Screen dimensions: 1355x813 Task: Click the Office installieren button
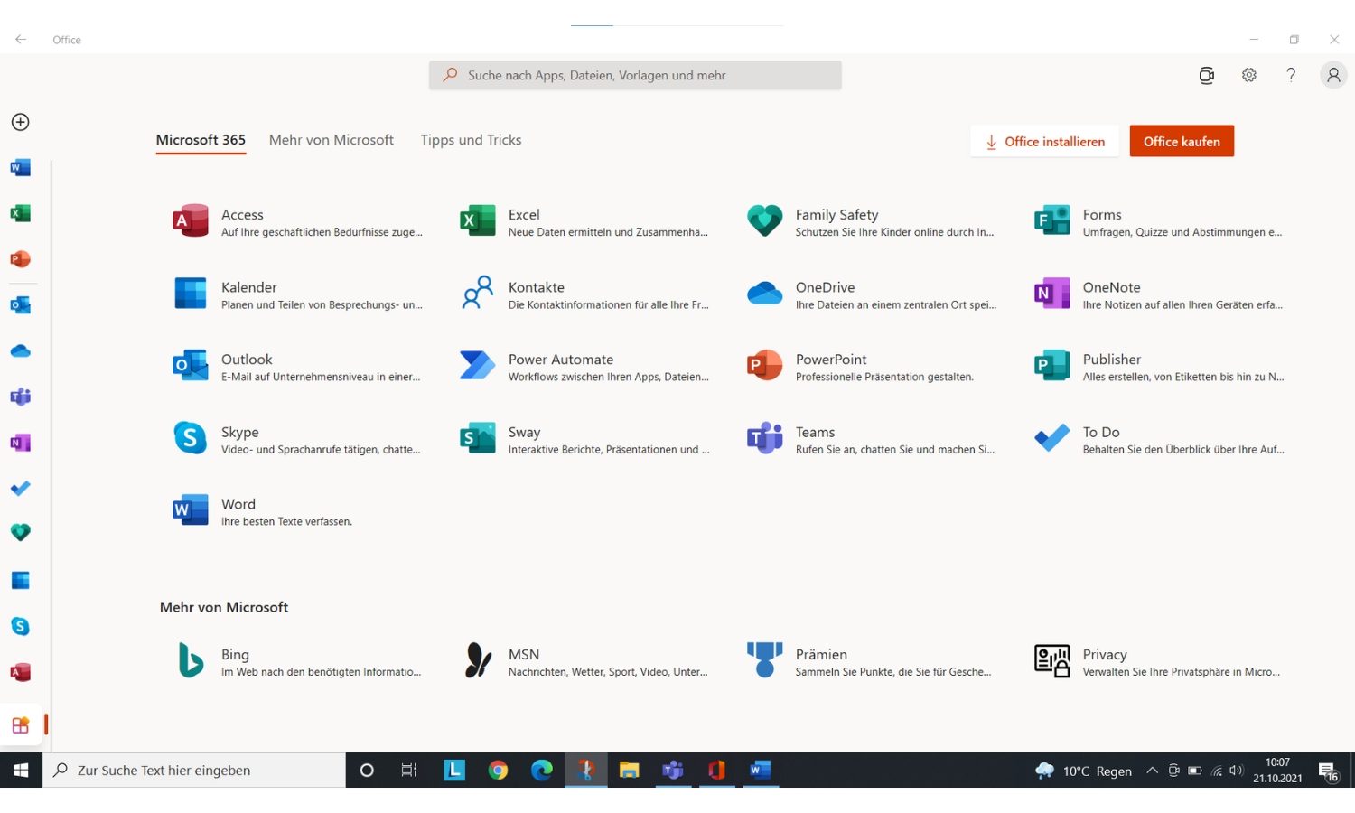pos(1045,142)
